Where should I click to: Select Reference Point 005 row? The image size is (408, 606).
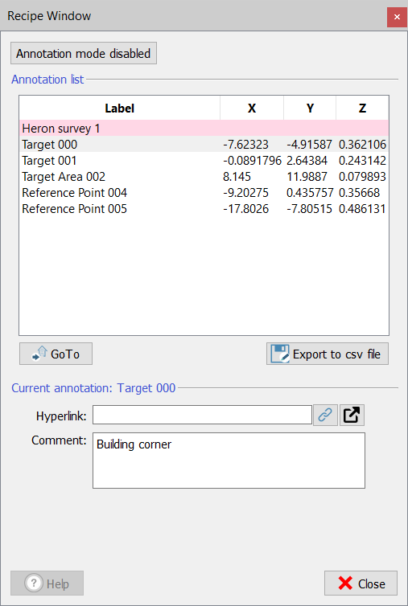(204, 209)
